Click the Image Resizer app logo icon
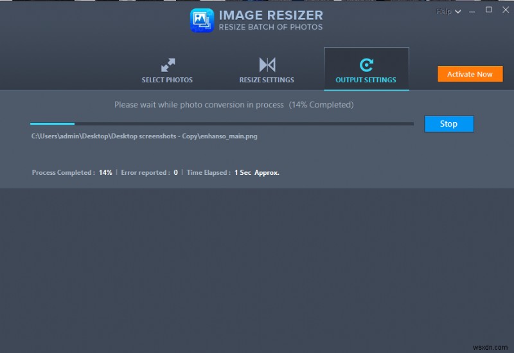The image size is (514, 353). pos(202,21)
